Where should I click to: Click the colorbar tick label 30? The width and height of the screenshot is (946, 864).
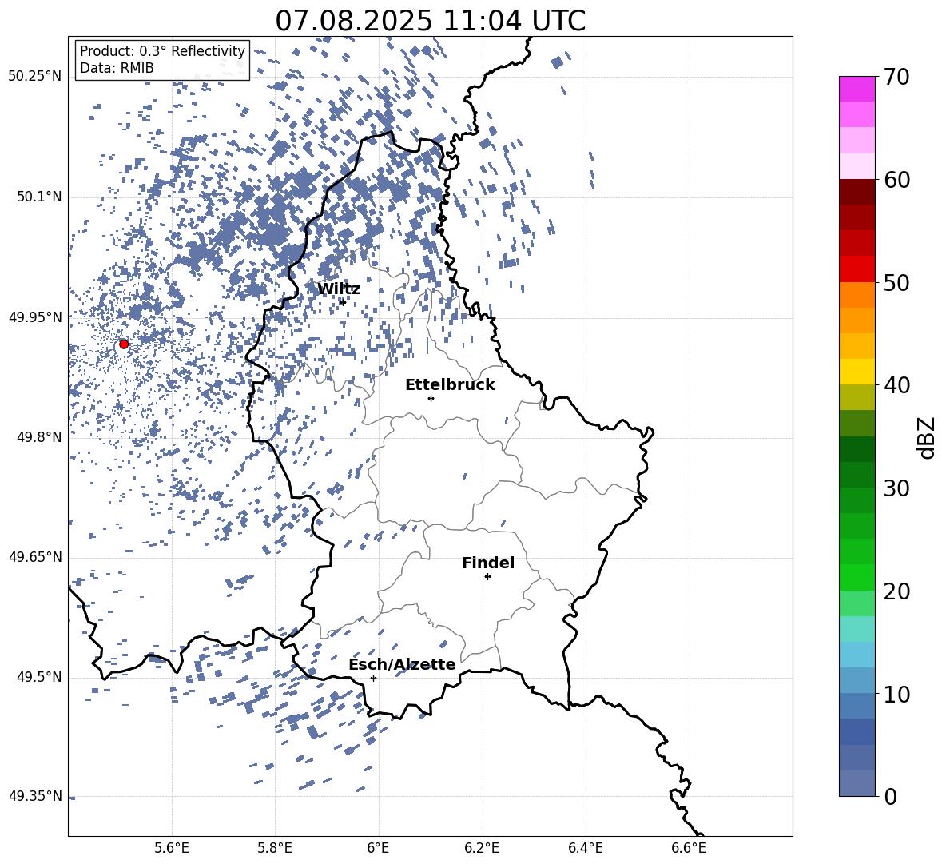[x=896, y=488]
